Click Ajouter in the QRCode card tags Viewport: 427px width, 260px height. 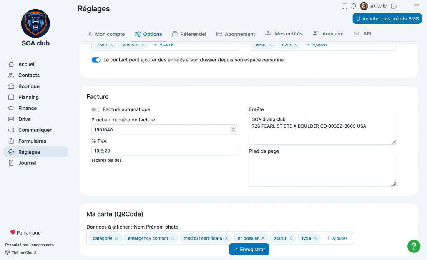point(337,238)
